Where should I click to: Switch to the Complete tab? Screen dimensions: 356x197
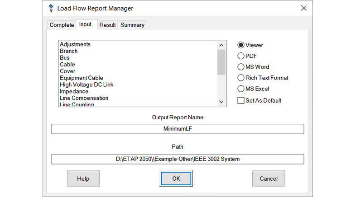62,25
